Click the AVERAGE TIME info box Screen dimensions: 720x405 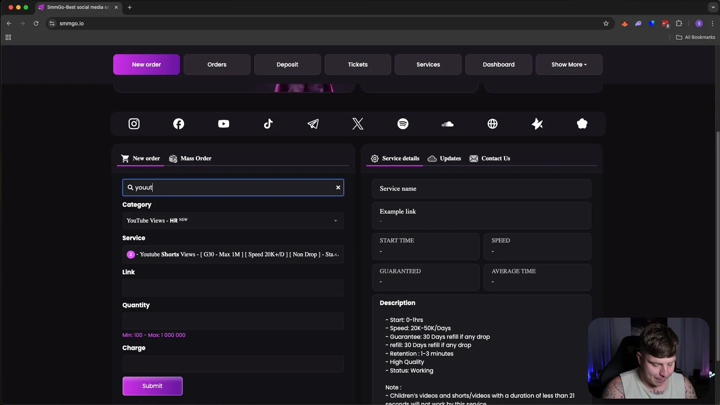(537, 277)
